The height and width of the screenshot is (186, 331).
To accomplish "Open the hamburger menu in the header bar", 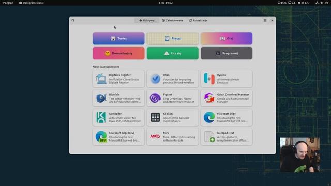I will pyautogui.click(x=265, y=21).
